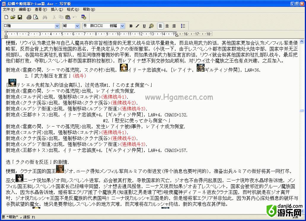
Task: Close the WordPad window
Action: (x=302, y=4)
